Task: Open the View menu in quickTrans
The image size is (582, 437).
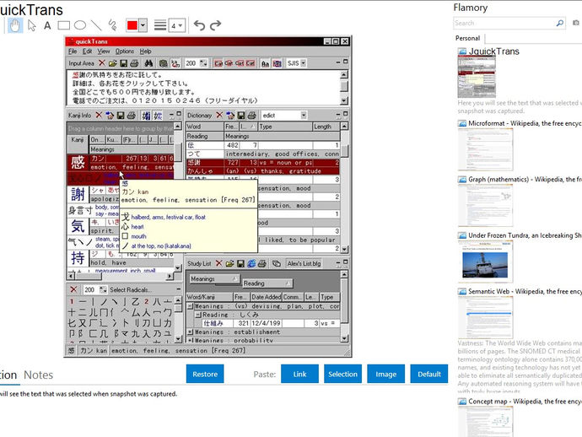Action: (x=104, y=51)
